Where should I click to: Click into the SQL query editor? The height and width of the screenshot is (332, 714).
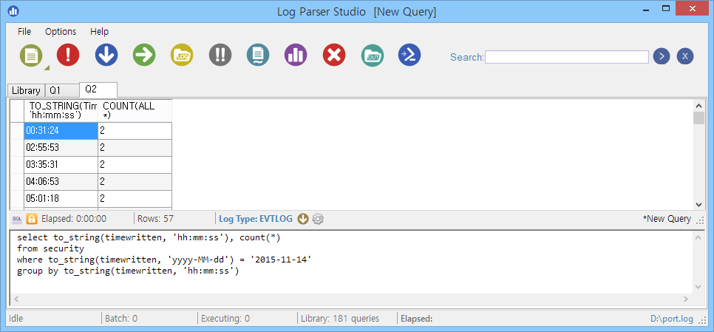(350, 262)
